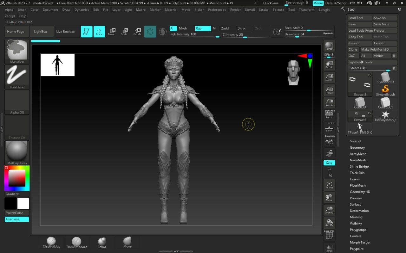
Task: Click the main color picker square
Action: 17,178
